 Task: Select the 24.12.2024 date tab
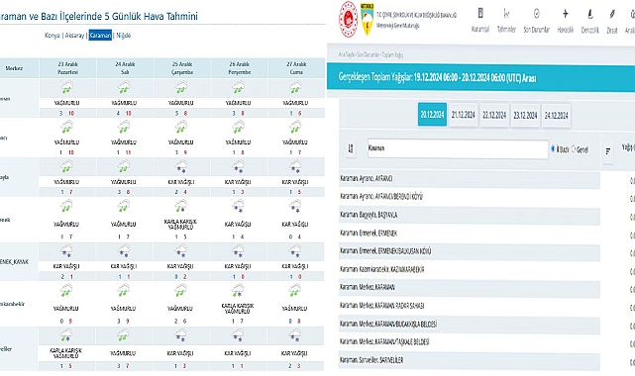coord(556,116)
